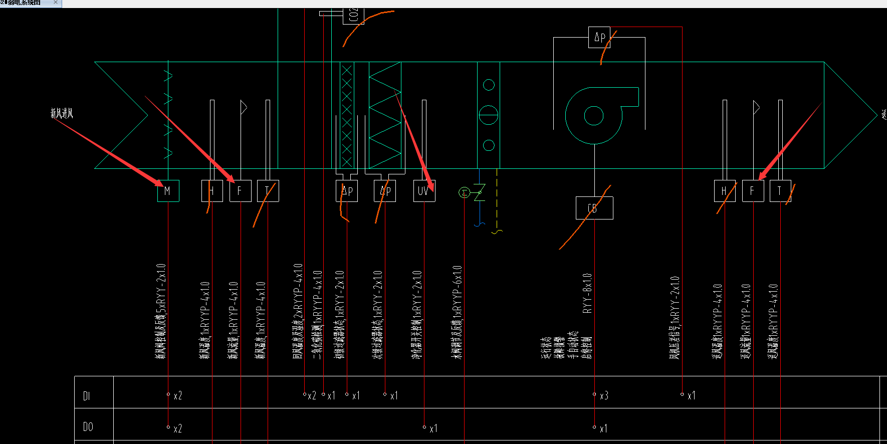
Task: Select the M damper actuator symbol
Action: click(x=168, y=191)
